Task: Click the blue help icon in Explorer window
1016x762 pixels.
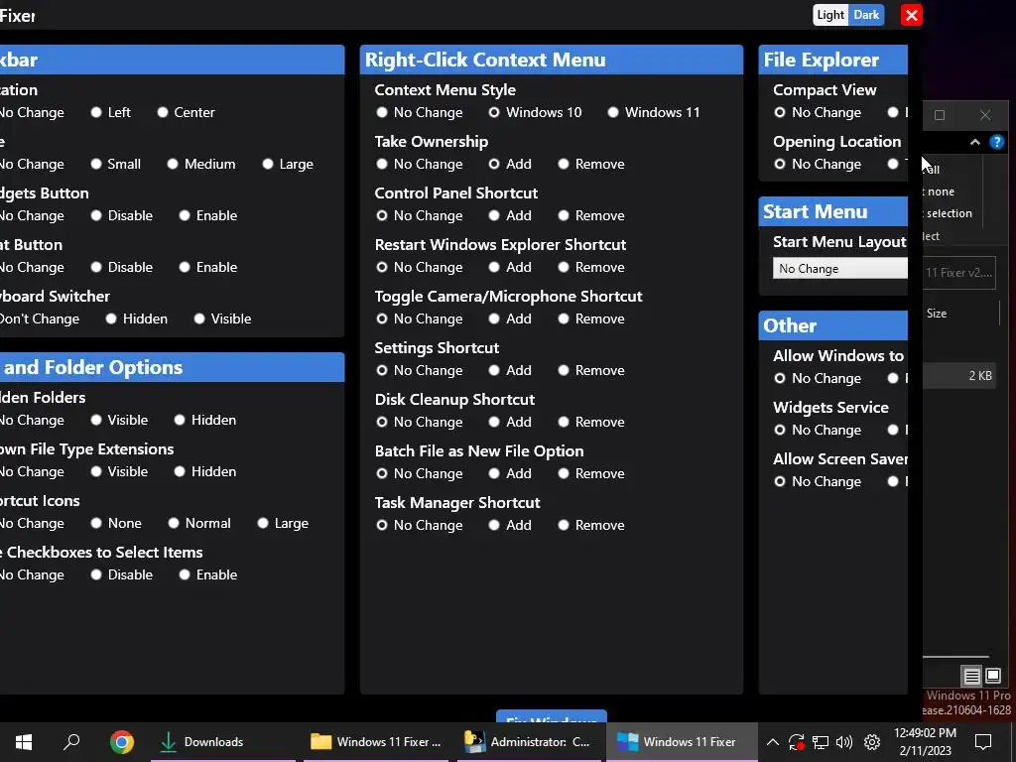Action: (996, 142)
